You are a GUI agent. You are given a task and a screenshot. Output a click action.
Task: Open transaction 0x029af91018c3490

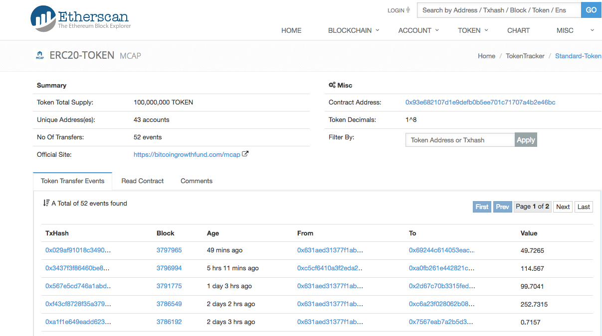[78, 250]
